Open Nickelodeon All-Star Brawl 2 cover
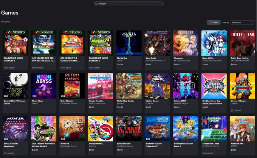This screenshot has width=257, height=158. (x=186, y=129)
